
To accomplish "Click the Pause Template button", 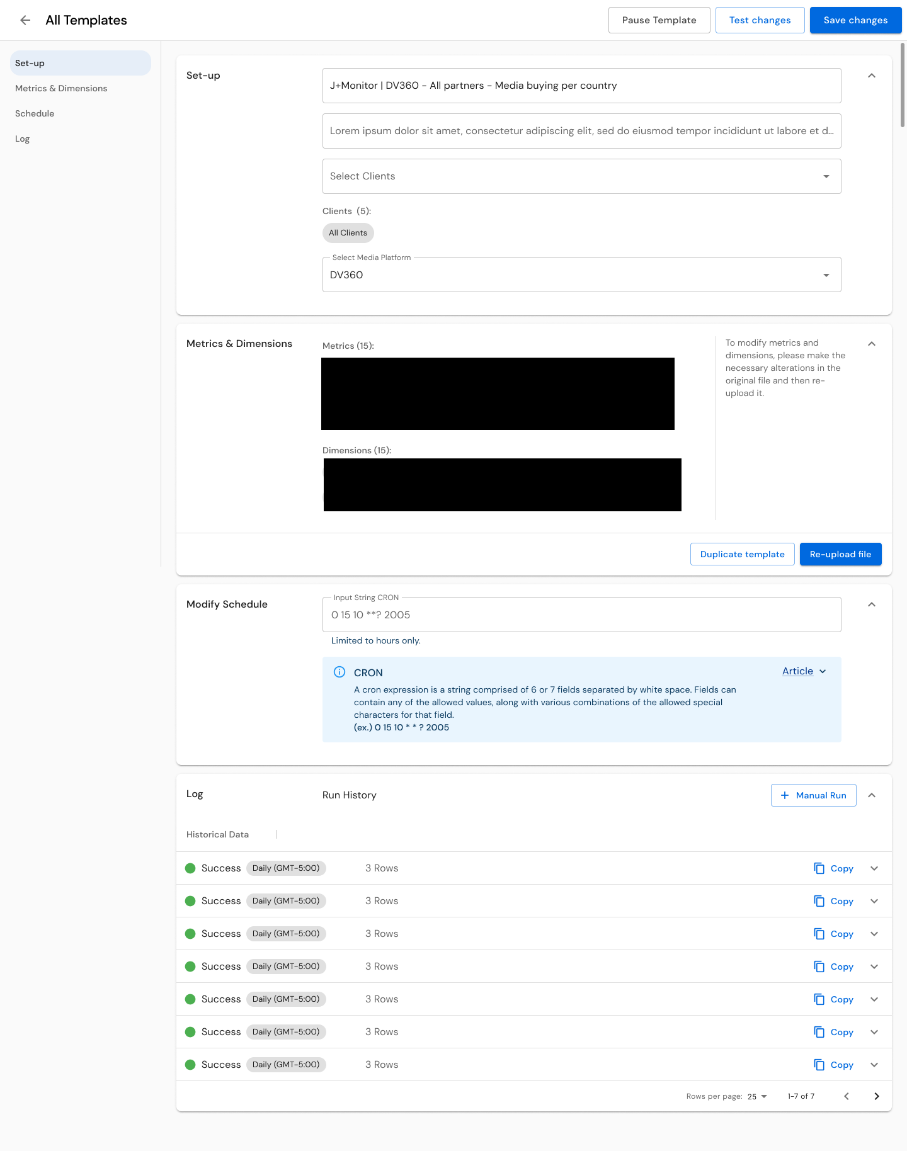I will [x=659, y=20].
